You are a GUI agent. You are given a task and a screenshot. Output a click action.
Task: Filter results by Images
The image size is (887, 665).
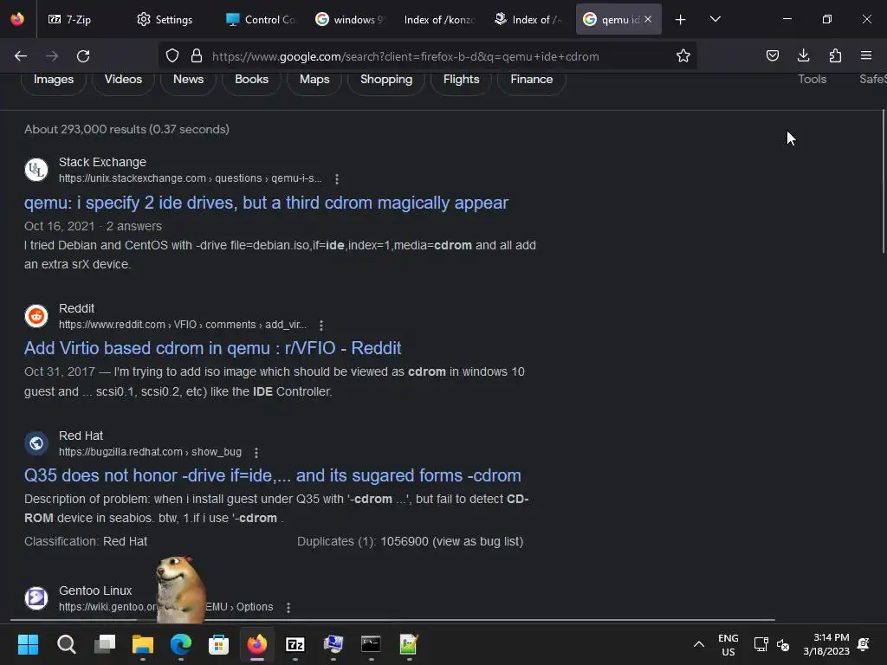[x=54, y=79]
